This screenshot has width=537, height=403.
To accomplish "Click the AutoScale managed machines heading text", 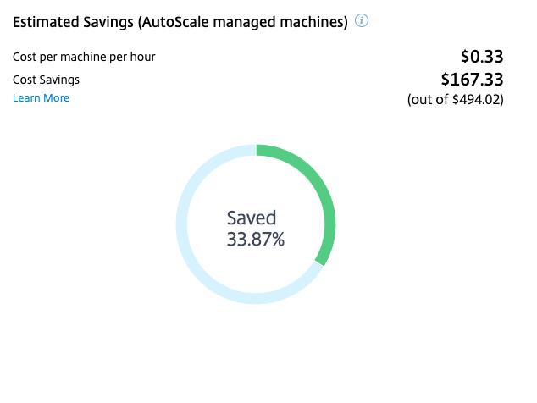I will [x=243, y=22].
